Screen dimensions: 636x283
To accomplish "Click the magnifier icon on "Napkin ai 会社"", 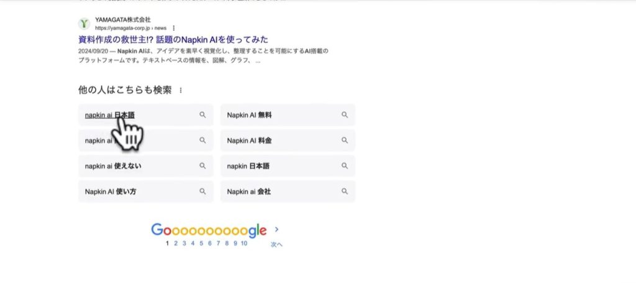I will (345, 192).
